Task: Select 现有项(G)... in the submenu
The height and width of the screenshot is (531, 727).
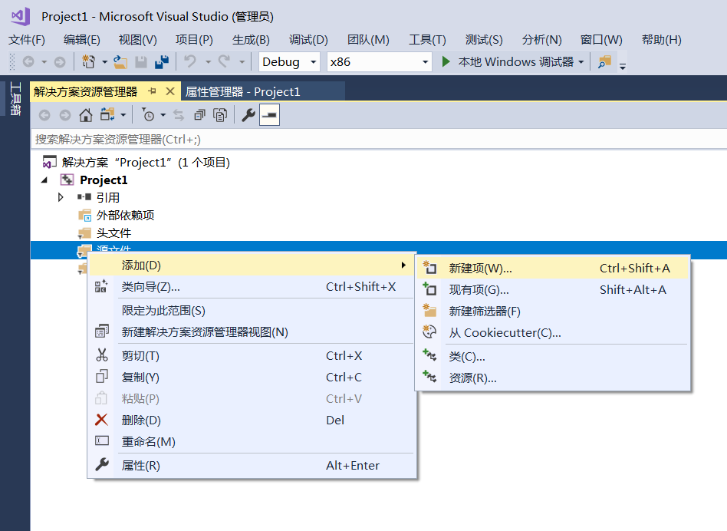Action: click(x=553, y=290)
